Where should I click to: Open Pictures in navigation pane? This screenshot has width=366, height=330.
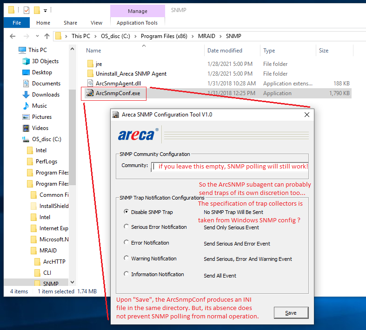(37, 117)
